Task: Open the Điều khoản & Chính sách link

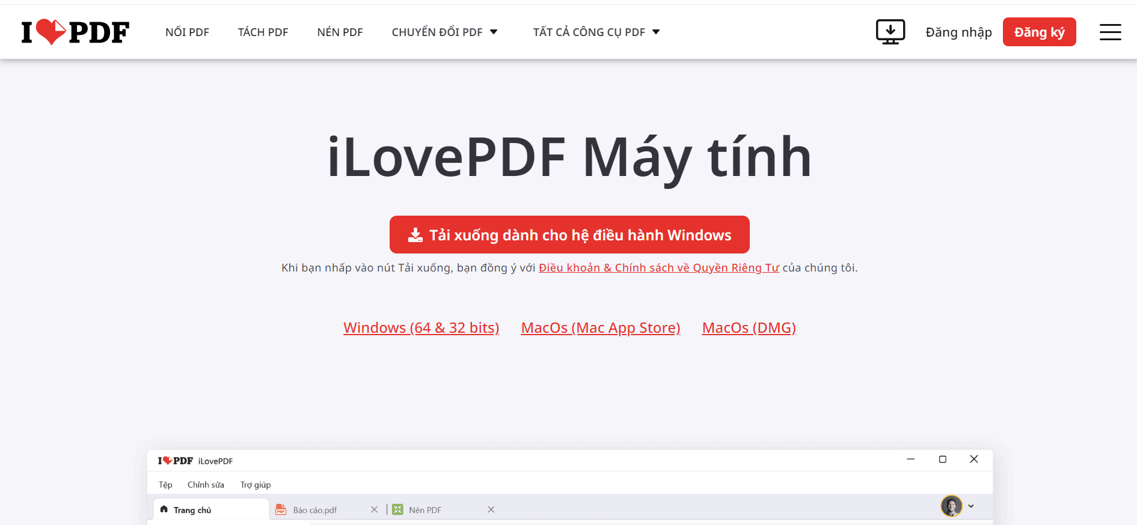Action: click(658, 268)
